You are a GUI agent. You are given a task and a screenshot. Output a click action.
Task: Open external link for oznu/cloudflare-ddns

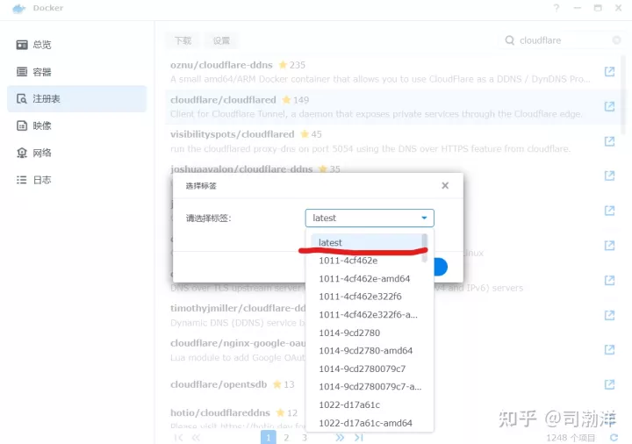(609, 72)
